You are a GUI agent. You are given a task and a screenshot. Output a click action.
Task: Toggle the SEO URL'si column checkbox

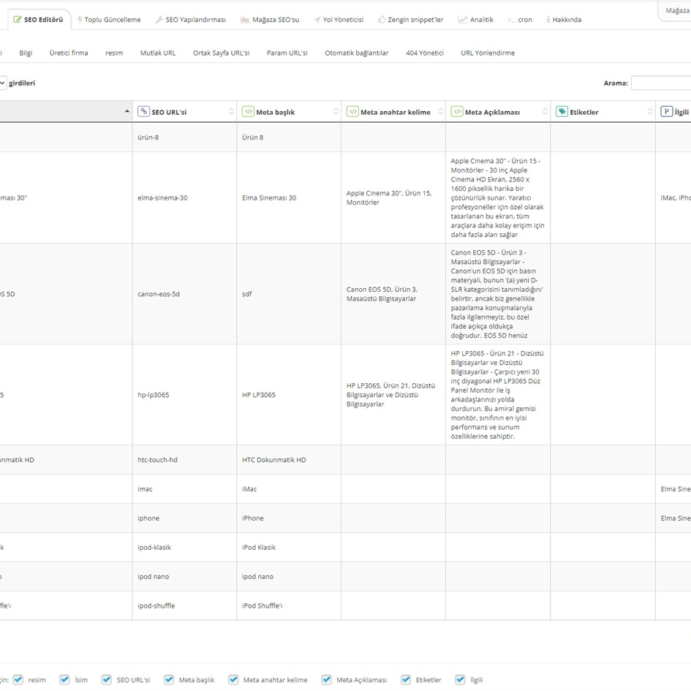pos(106,679)
